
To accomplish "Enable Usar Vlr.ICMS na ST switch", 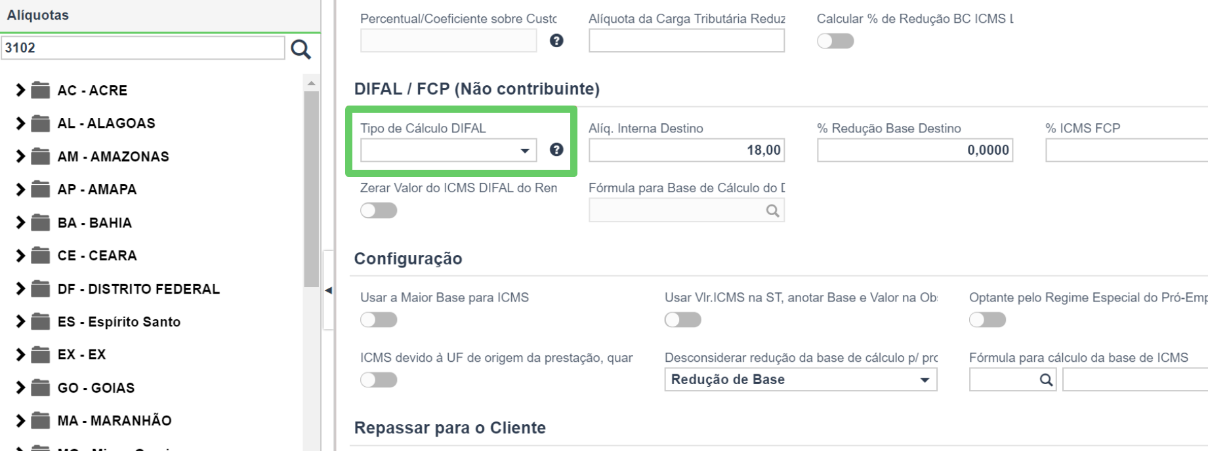I will (x=683, y=320).
